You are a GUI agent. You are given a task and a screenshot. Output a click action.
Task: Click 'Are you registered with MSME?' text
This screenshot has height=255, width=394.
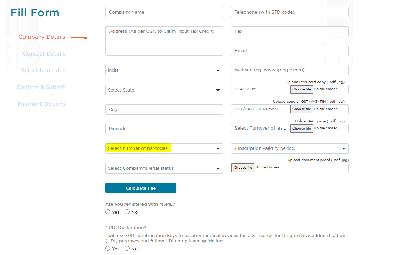pos(140,204)
